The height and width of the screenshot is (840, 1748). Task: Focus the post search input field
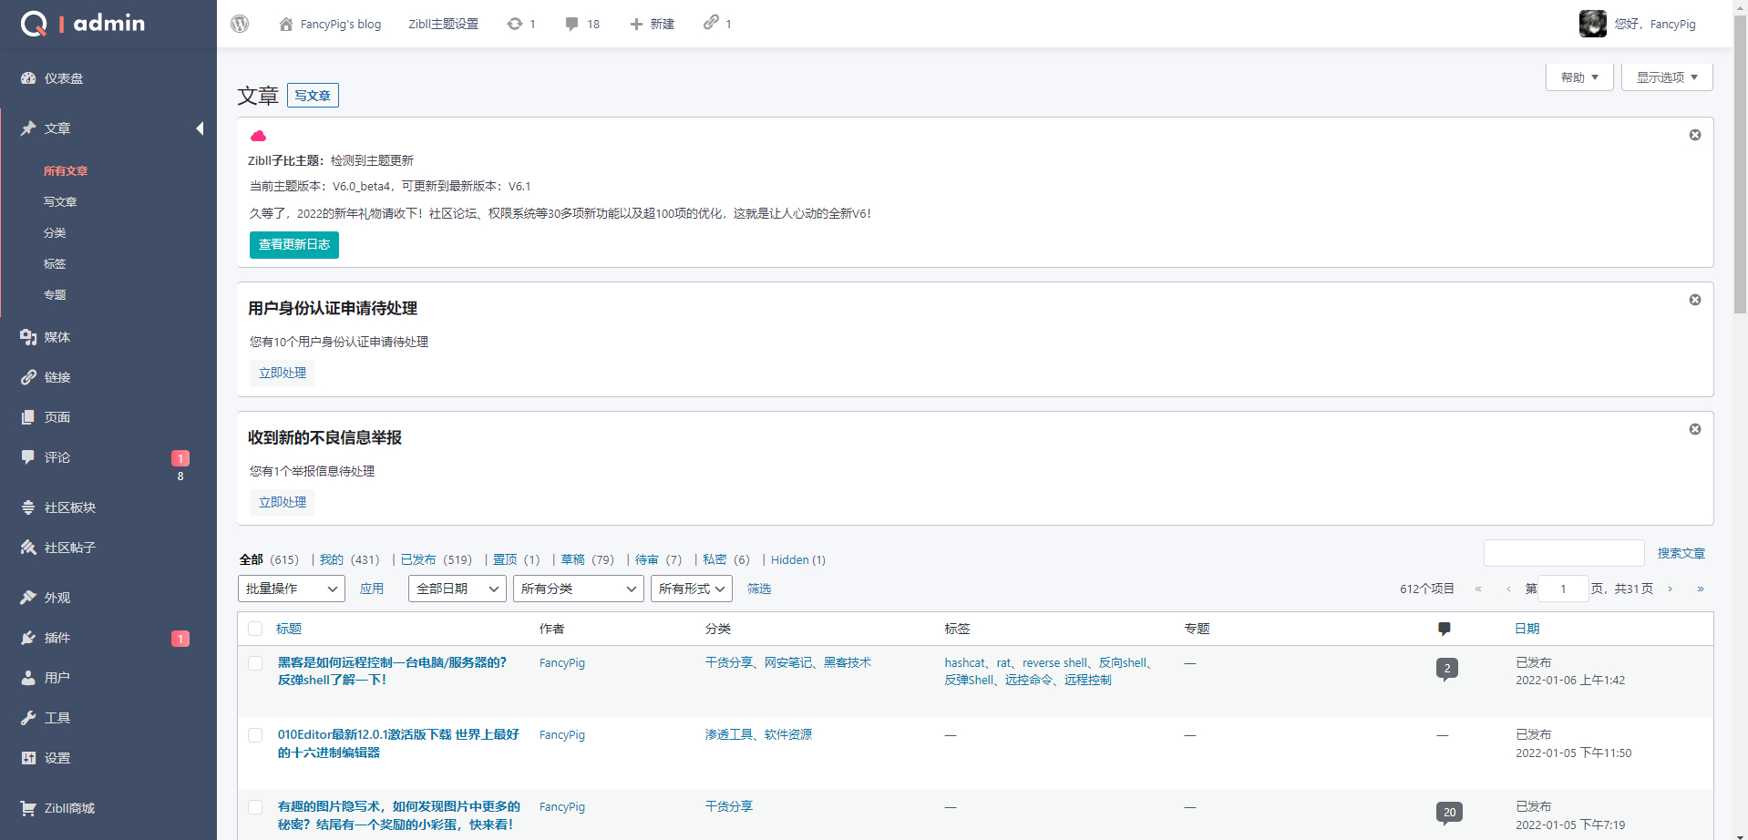click(x=1564, y=553)
